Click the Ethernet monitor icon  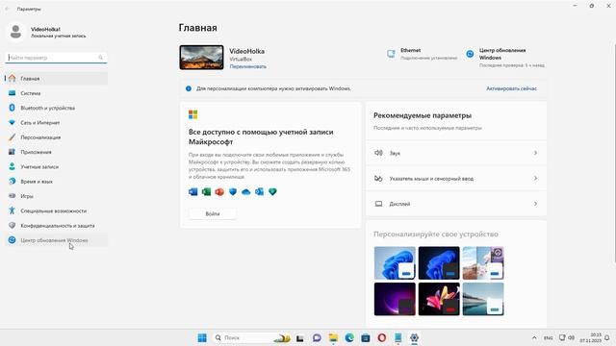[391, 54]
